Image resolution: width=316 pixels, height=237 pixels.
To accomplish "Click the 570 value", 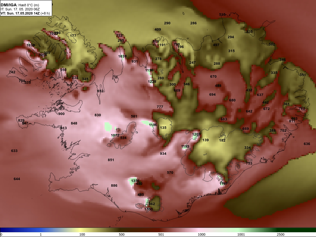I will coord(170,173).
